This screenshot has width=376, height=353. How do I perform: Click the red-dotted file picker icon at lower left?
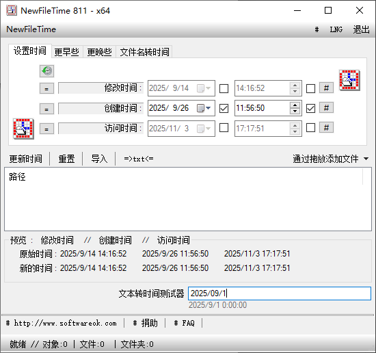23,129
